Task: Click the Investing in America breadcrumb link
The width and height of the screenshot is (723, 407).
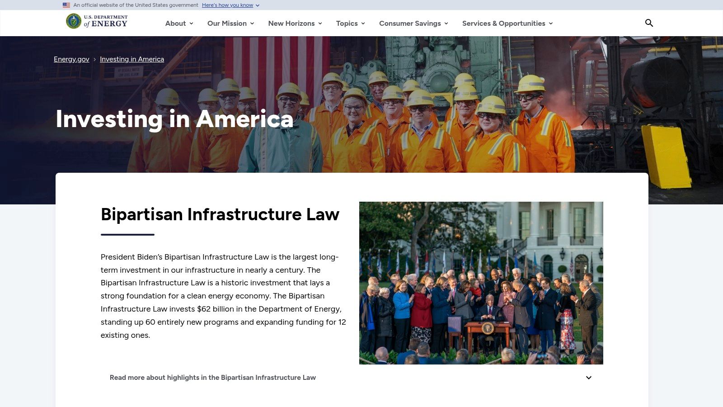Action: click(132, 59)
